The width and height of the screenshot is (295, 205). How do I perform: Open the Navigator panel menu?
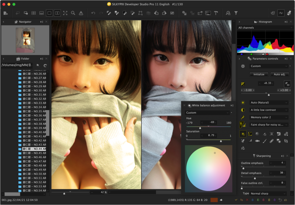click(x=42, y=22)
